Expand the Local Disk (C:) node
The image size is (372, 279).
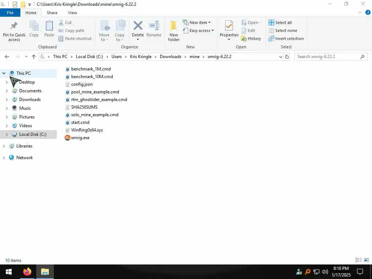click(x=7, y=134)
